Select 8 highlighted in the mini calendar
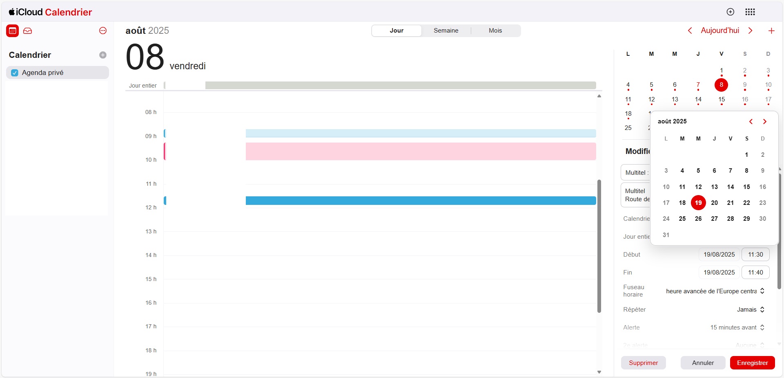Screen dimensions: 784x378 pos(722,85)
